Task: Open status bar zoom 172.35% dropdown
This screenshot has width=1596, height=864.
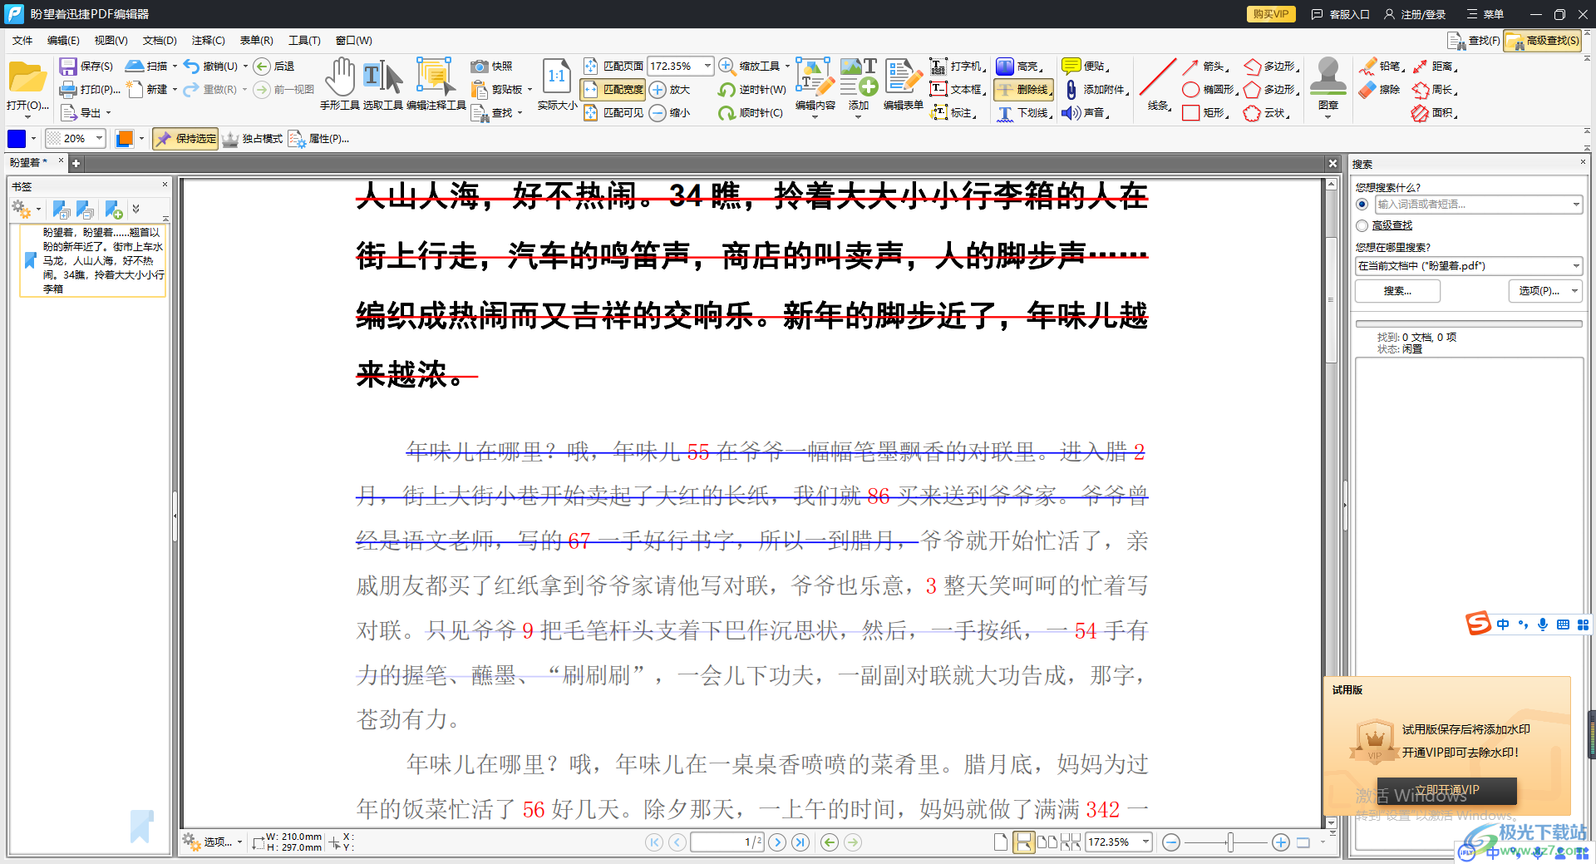Action: pos(1145,842)
